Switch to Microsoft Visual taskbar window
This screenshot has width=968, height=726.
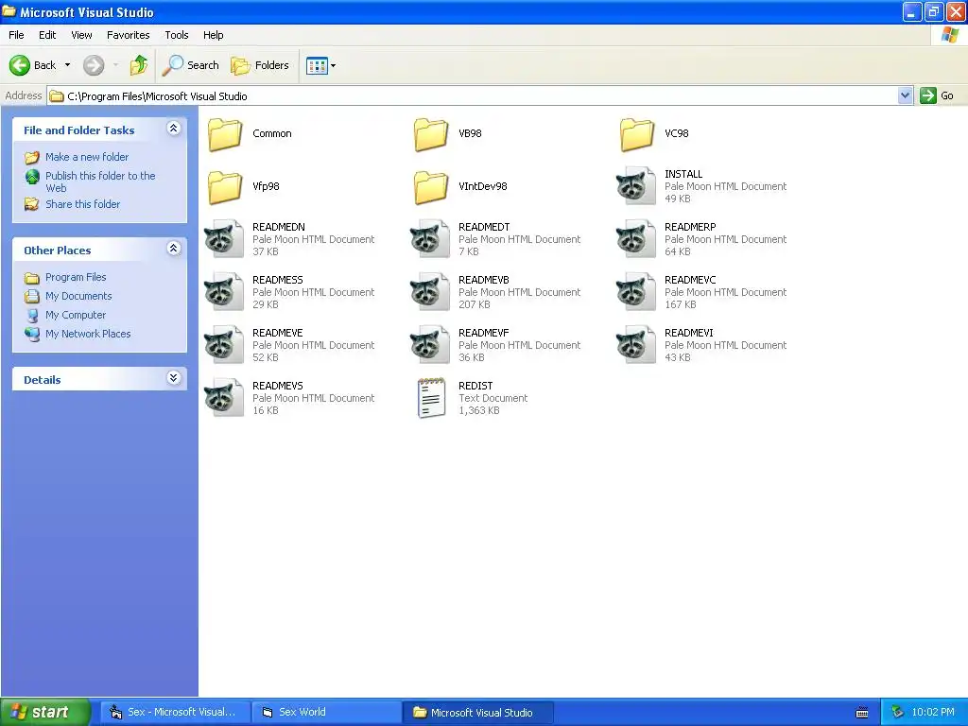click(x=175, y=713)
